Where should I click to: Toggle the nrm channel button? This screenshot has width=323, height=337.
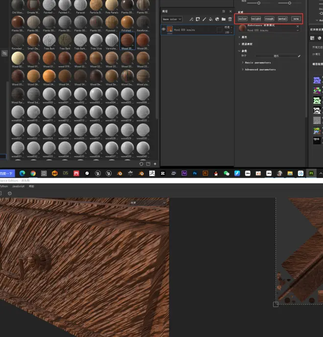click(296, 19)
